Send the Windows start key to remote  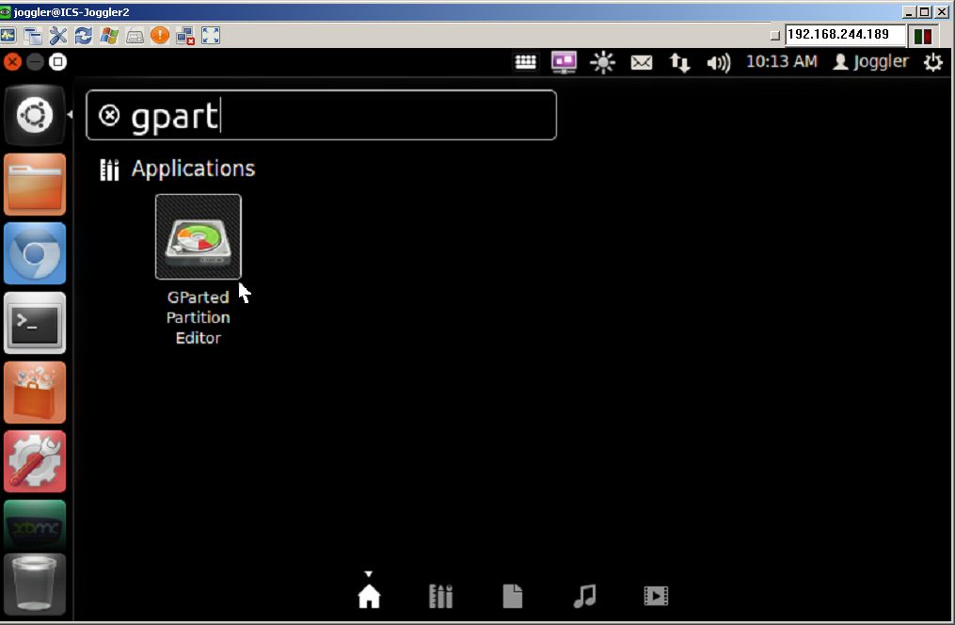tap(109, 36)
